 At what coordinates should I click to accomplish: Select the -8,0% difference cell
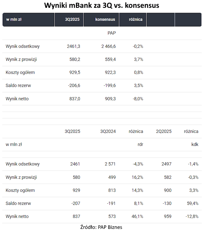coord(136,99)
